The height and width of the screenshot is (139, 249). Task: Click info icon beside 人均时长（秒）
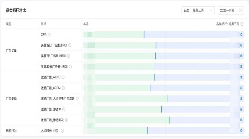[x=62, y=130]
